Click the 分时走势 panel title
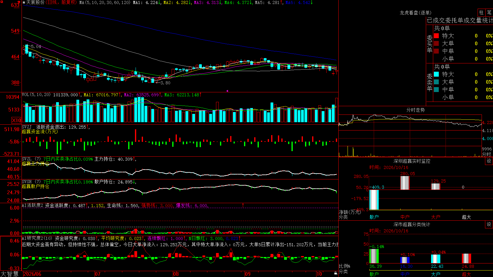The height and width of the screenshot is (277, 493). click(415, 110)
